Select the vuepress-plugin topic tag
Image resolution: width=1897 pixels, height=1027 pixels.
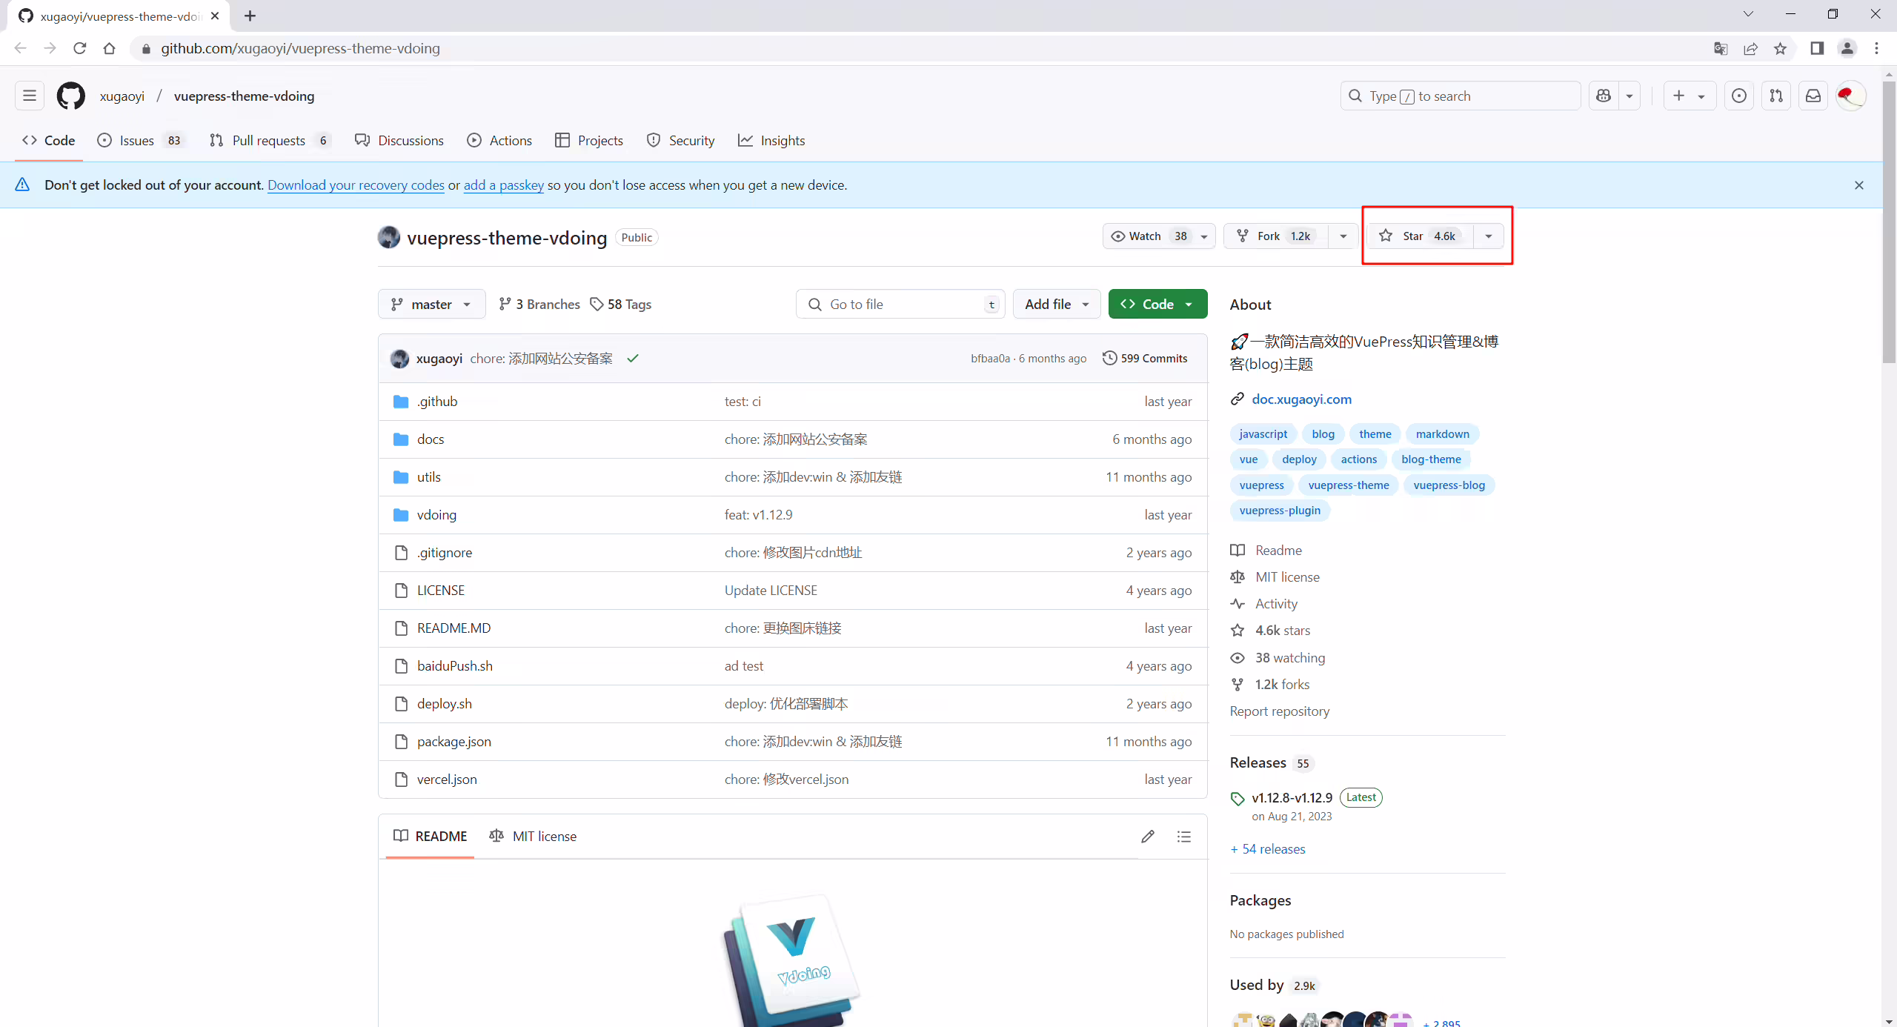(1280, 510)
